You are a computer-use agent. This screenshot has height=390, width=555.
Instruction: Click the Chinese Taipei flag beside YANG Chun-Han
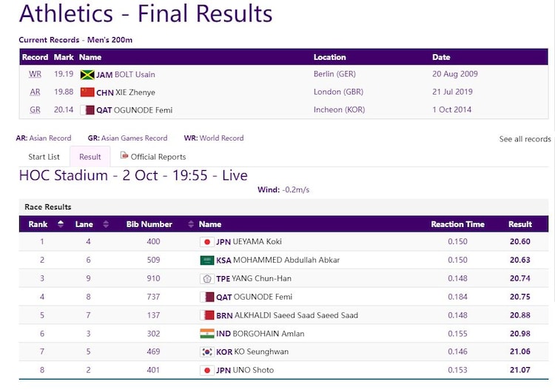[207, 279]
